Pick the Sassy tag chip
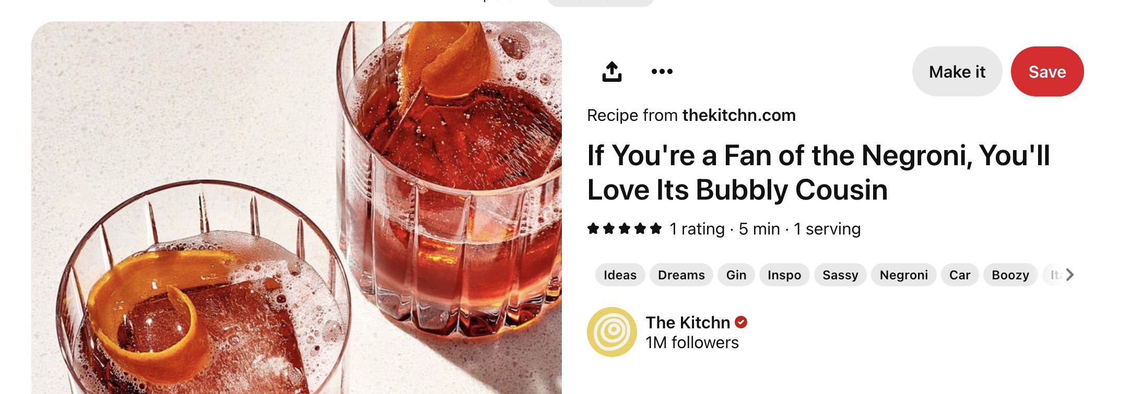The image size is (1130, 394). (x=840, y=275)
